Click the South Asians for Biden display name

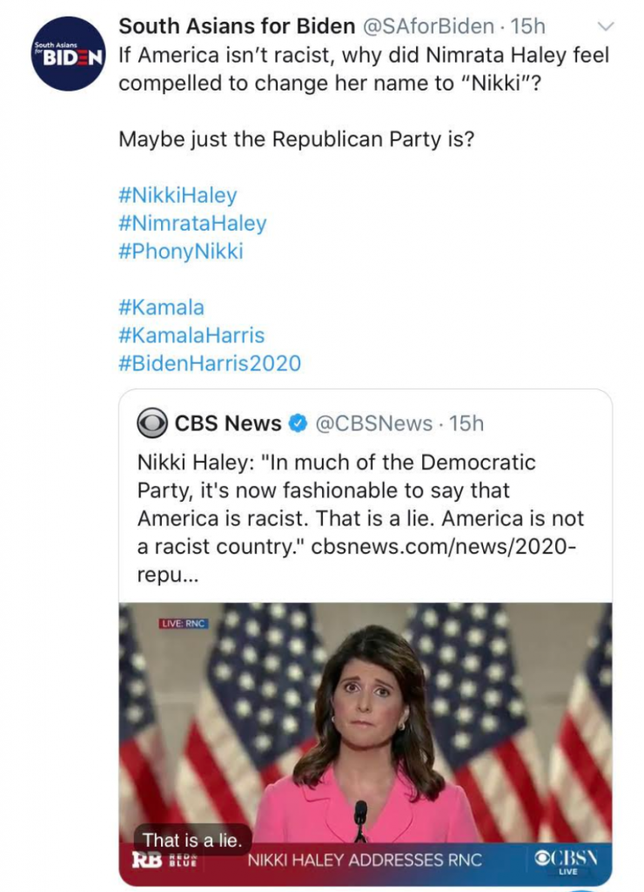point(237,26)
